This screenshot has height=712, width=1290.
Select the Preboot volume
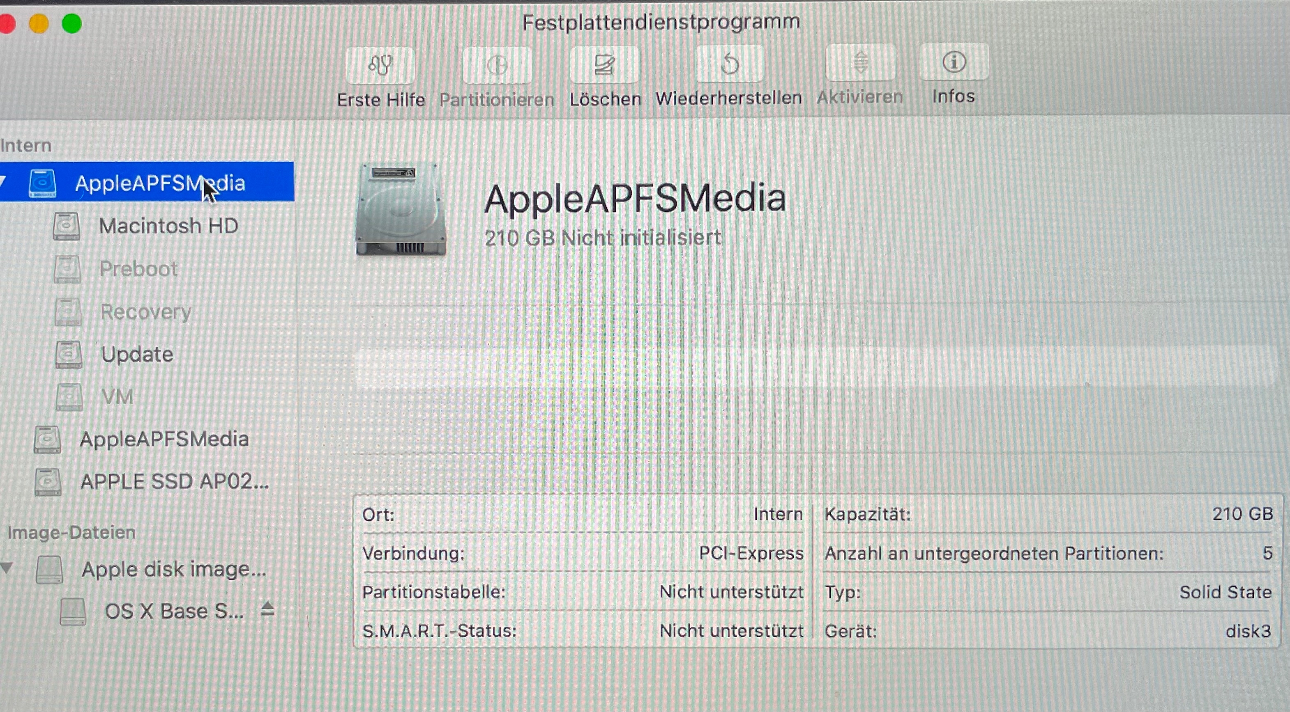pyautogui.click(x=139, y=269)
